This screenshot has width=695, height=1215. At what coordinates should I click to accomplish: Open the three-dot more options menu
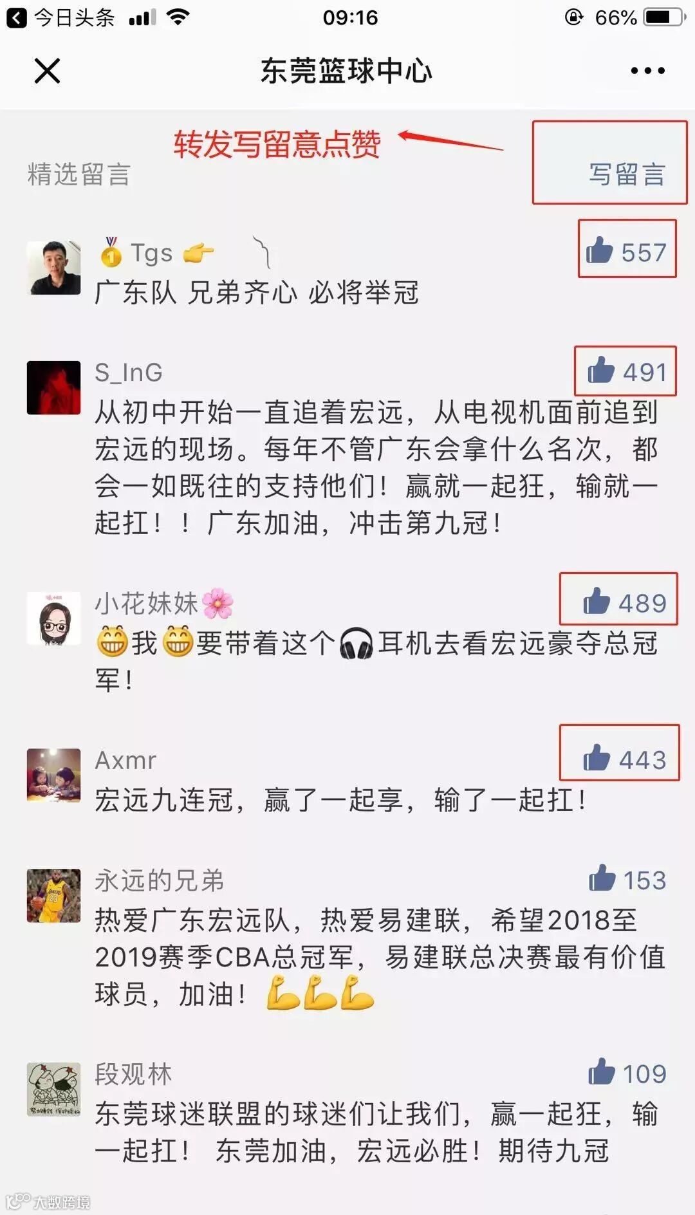pyautogui.click(x=647, y=71)
